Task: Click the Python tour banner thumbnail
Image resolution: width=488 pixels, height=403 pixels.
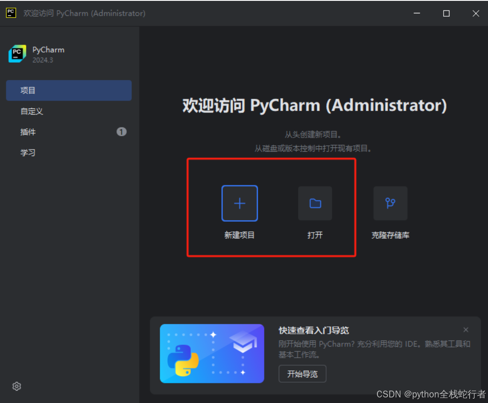Action: 212,353
